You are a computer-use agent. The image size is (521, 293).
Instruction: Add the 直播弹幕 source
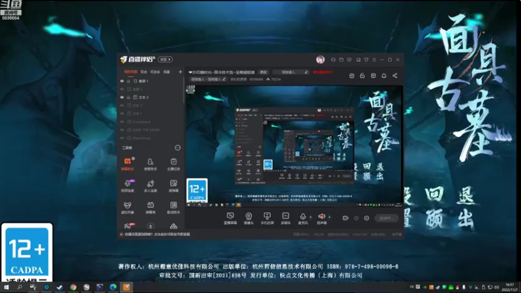tap(231, 218)
